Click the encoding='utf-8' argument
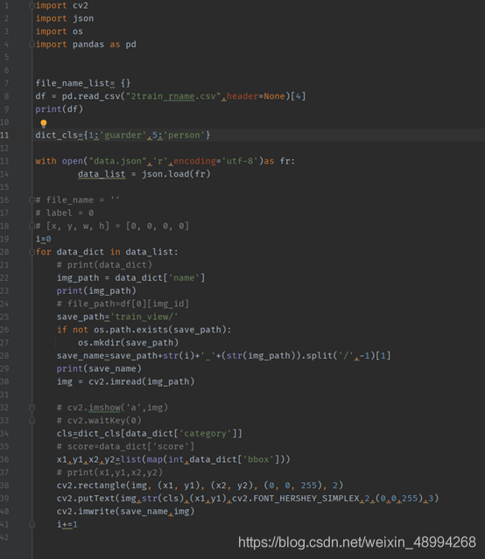Image resolution: width=485 pixels, height=559 pixels. pos(216,161)
